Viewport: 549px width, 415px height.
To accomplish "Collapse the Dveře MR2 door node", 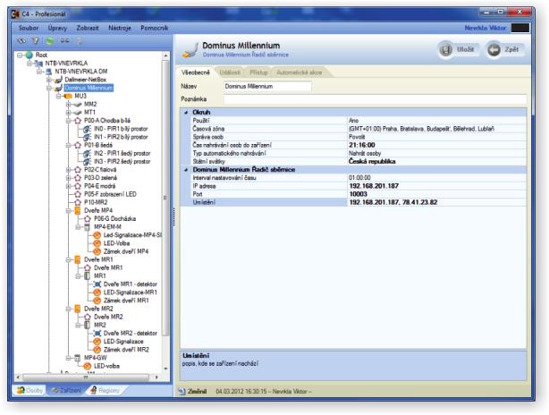I will tap(69, 309).
